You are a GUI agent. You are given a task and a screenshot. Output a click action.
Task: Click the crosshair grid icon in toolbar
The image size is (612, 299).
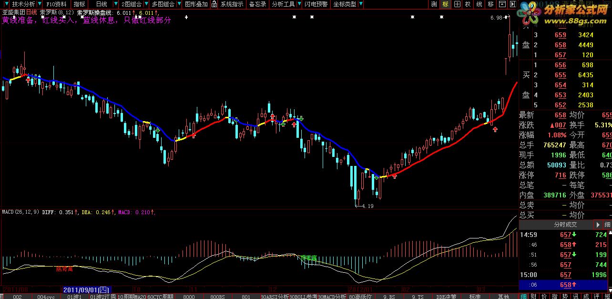pyautogui.click(x=457, y=4)
